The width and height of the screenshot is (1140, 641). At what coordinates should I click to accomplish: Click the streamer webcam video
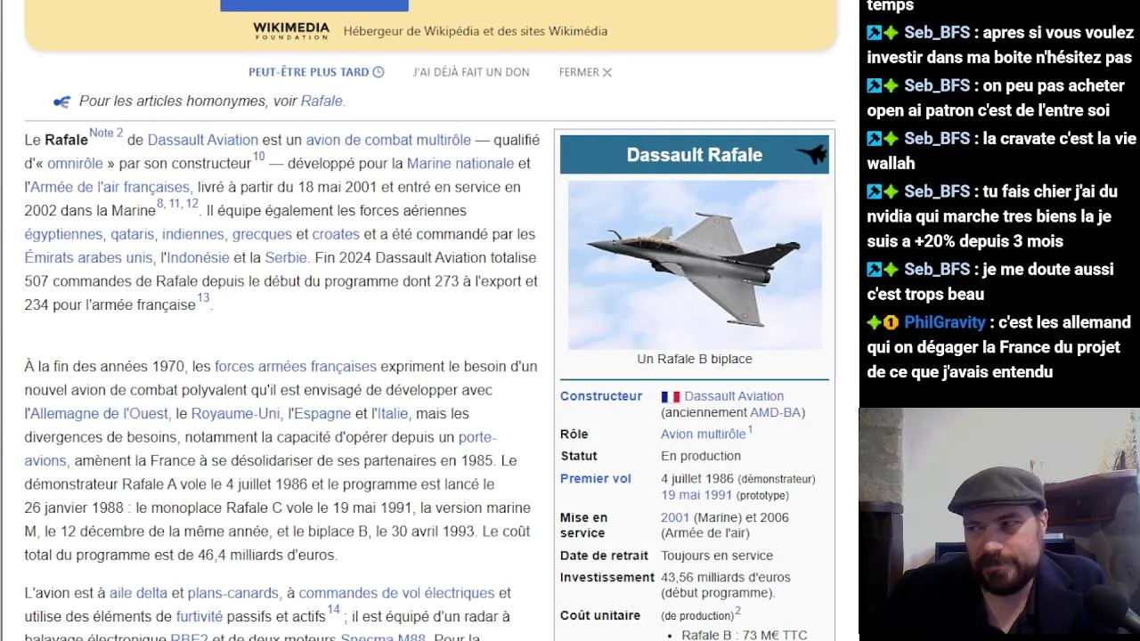pyautogui.click(x=999, y=524)
